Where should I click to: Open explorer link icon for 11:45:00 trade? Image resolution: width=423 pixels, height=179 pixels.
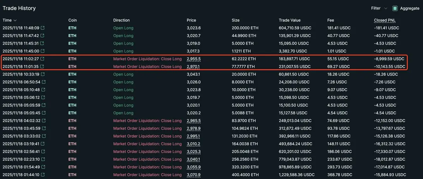pyautogui.click(x=42, y=51)
